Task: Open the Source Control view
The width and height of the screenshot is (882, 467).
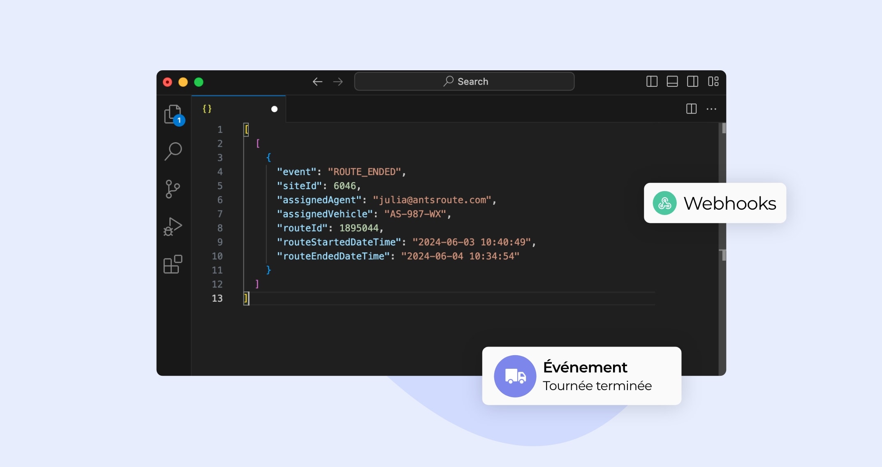Action: pyautogui.click(x=172, y=189)
